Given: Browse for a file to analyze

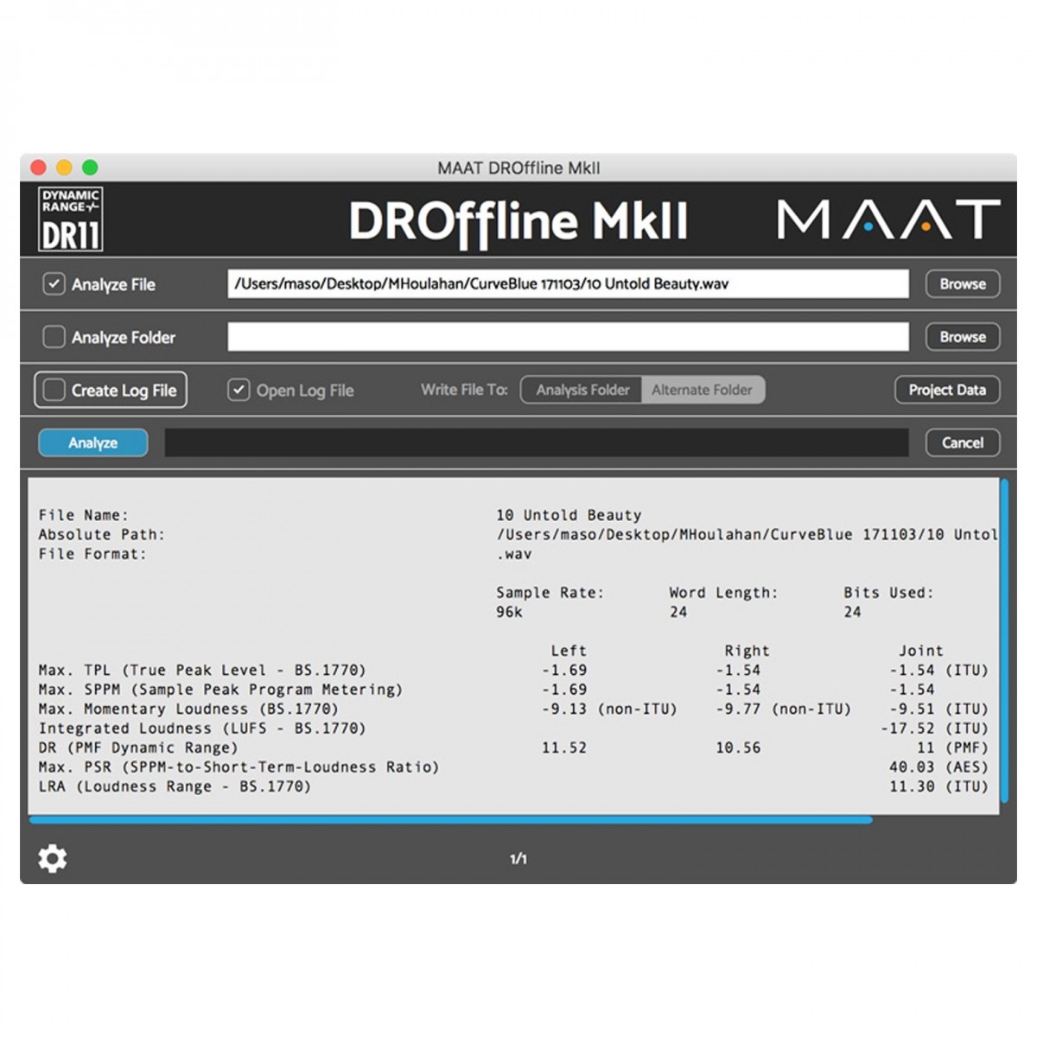Looking at the screenshot, I should (x=962, y=284).
